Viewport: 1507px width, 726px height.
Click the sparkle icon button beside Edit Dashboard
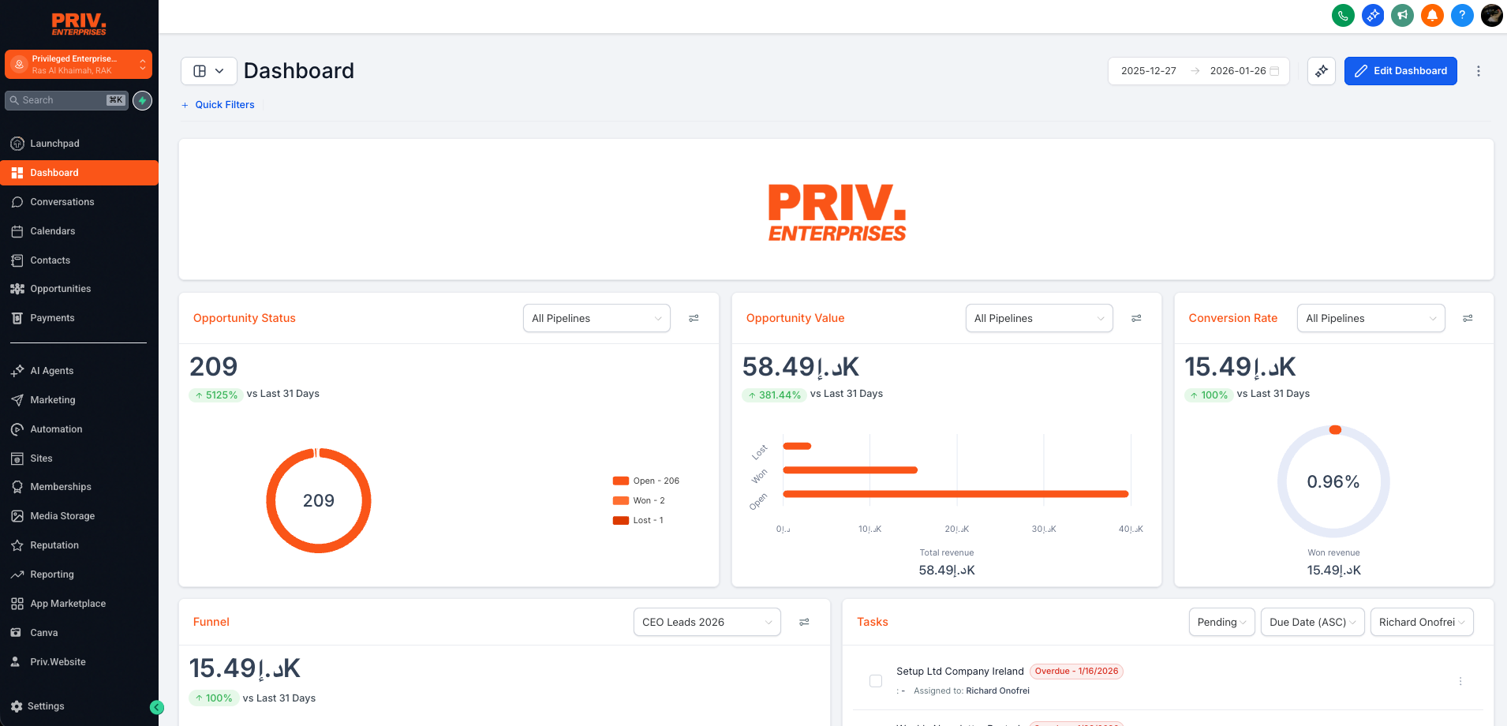pyautogui.click(x=1322, y=71)
